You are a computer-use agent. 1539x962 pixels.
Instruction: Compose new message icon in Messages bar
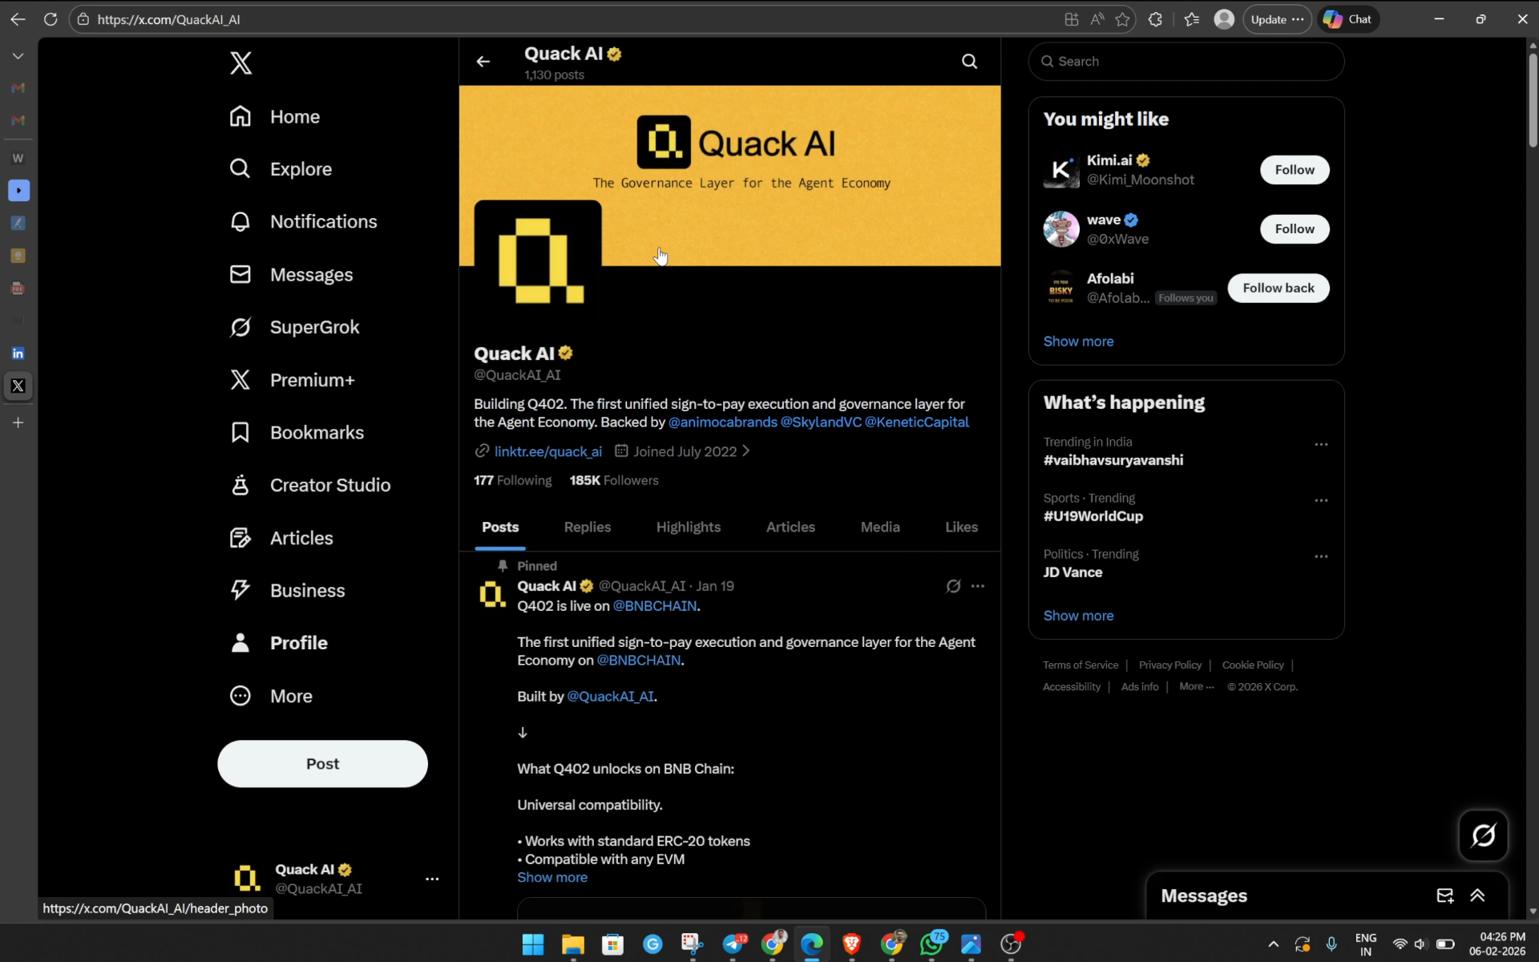[1444, 896]
